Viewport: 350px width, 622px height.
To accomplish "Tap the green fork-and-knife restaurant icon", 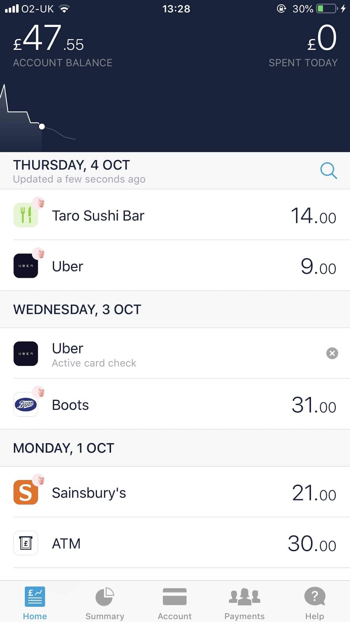I will [x=26, y=215].
